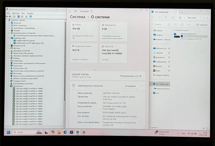
Task: Click the Windows Start button
Action: (x=9, y=132)
